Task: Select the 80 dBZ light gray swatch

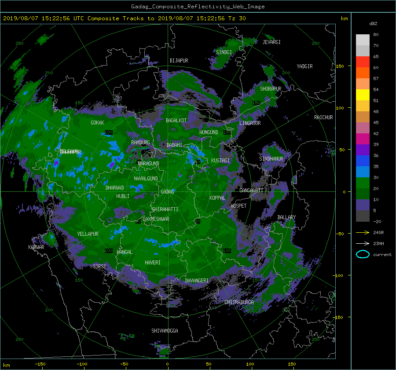Action: coord(363,40)
